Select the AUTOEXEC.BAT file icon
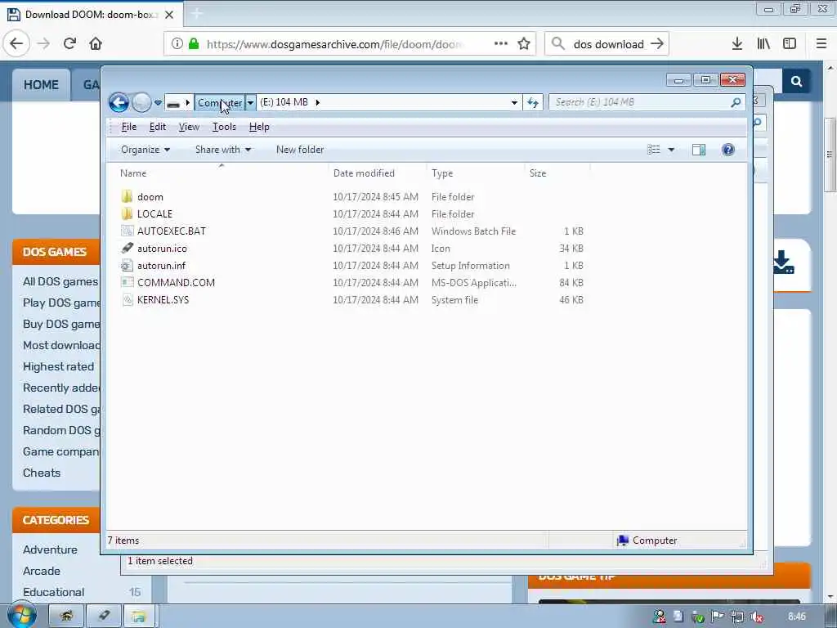Image resolution: width=837 pixels, height=628 pixels. (x=127, y=231)
